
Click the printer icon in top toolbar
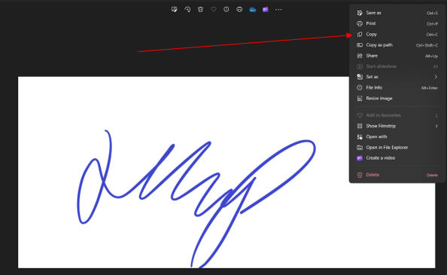[239, 9]
